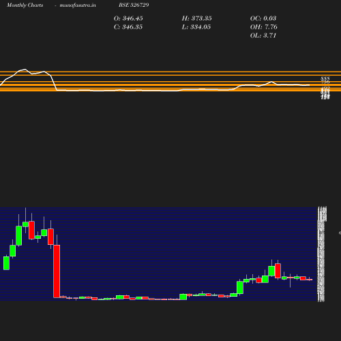Screen dimensions: 341x341
Task: Click the 'BSE 526729' stock code
Action: (x=134, y=5)
